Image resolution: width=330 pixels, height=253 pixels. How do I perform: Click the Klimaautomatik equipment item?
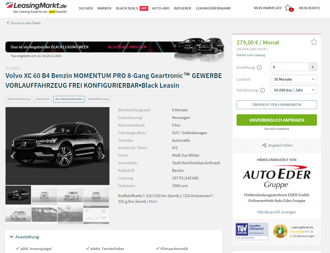[x=172, y=249]
